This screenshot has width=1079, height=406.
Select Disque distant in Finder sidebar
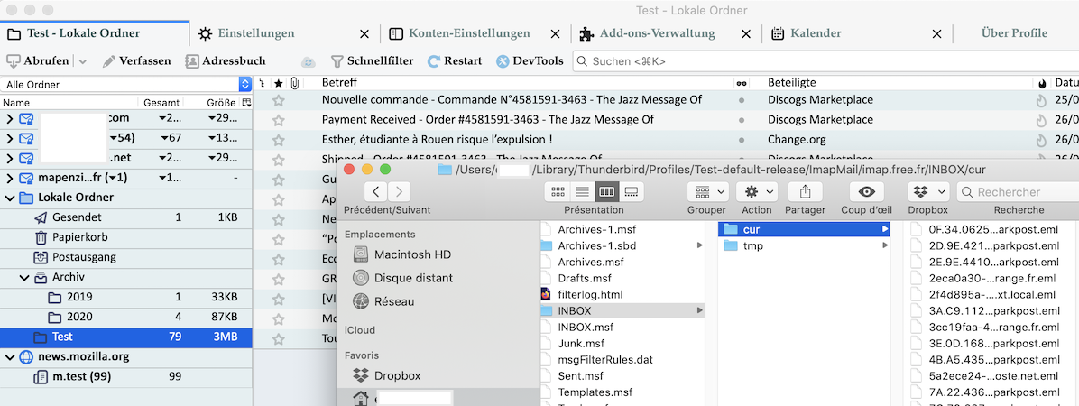point(402,278)
